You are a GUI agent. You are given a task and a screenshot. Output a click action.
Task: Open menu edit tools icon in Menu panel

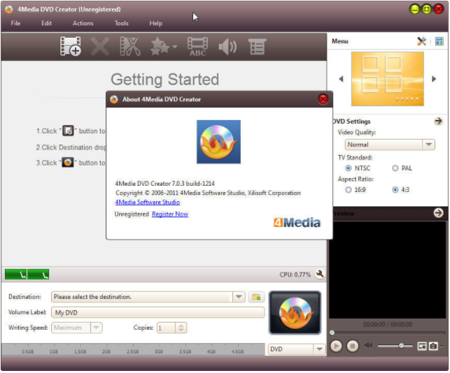(x=421, y=41)
